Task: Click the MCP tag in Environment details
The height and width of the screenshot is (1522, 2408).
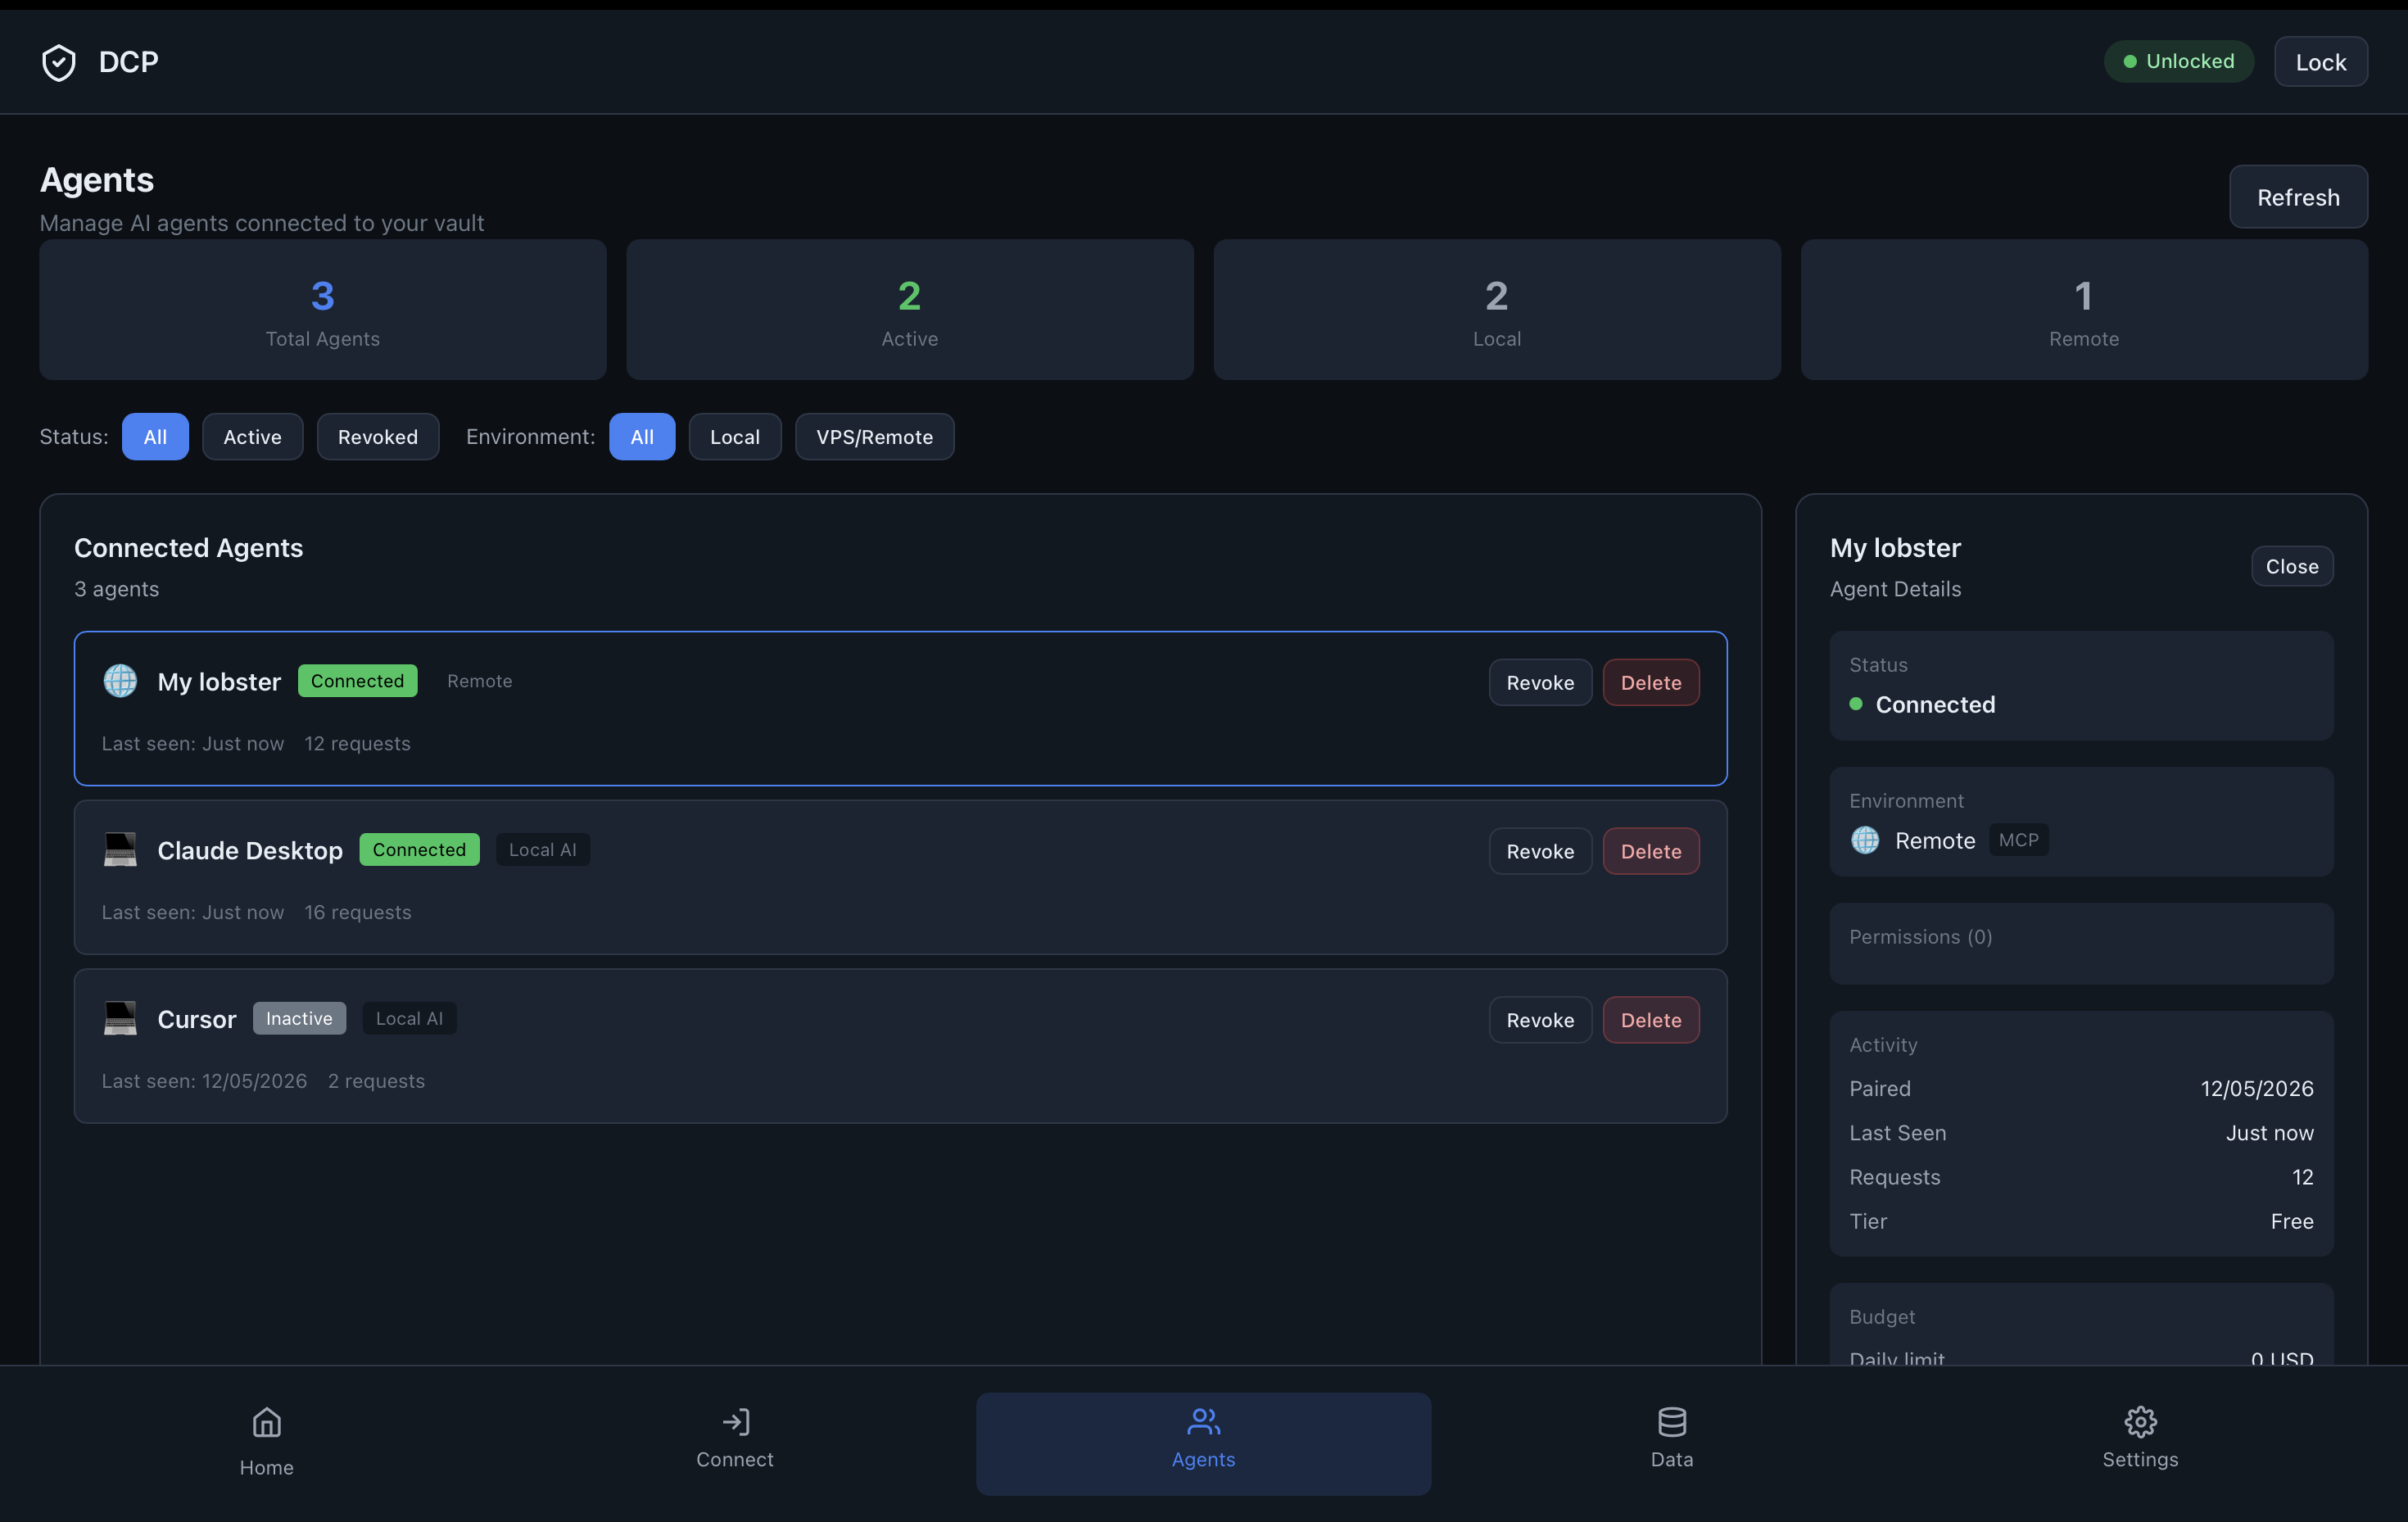Action: click(x=2018, y=840)
